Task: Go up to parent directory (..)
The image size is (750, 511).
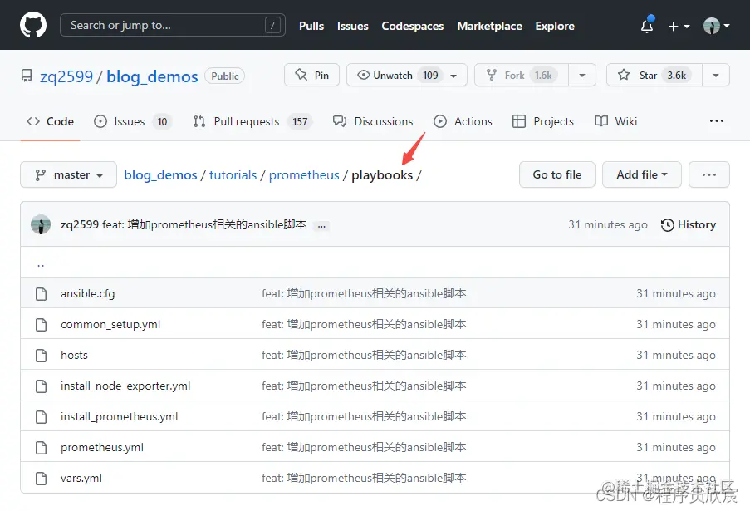Action: point(41,264)
